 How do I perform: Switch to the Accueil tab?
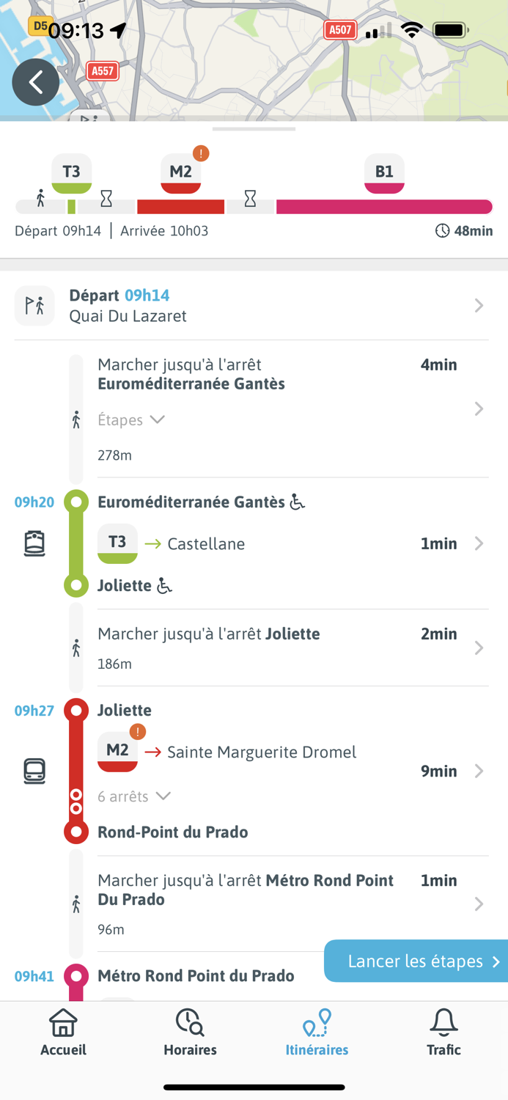click(63, 1032)
